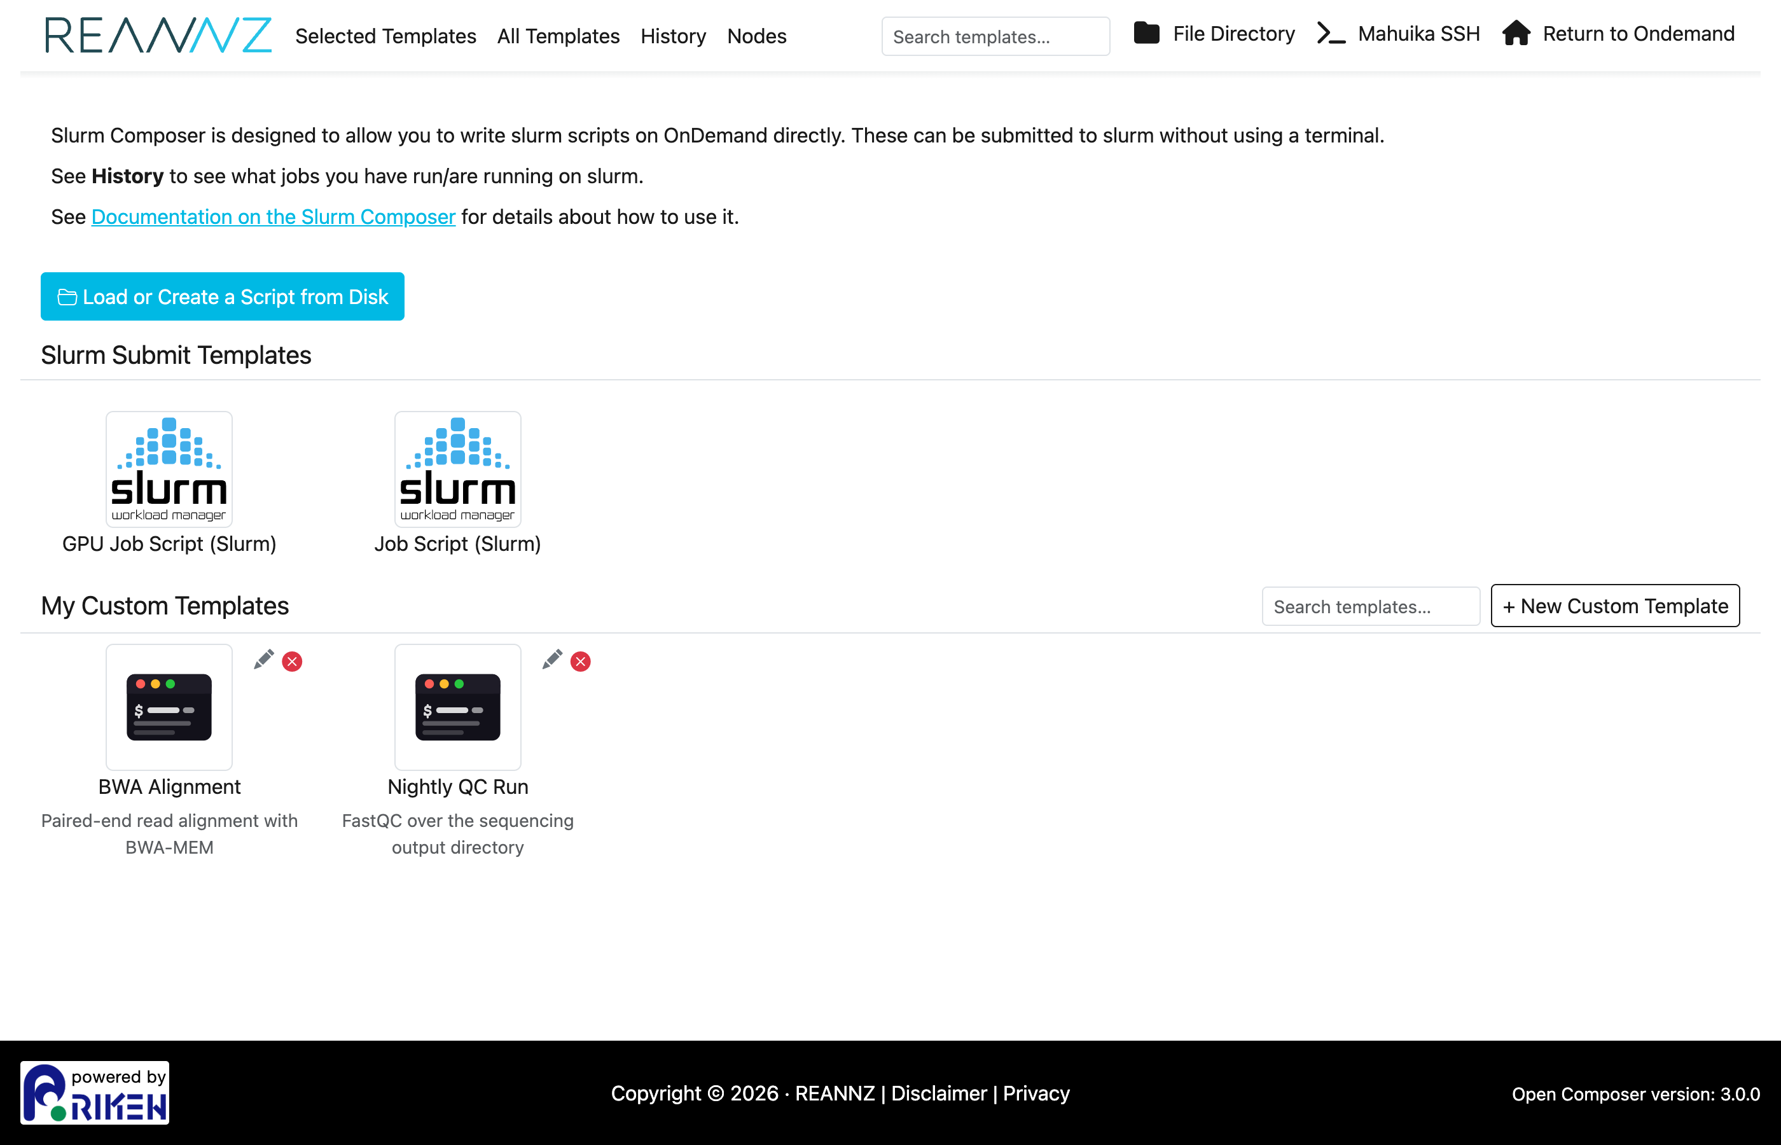Viewport: 1781px width, 1145px height.
Task: Open Documentation on the Slurm Composer link
Action: [274, 216]
